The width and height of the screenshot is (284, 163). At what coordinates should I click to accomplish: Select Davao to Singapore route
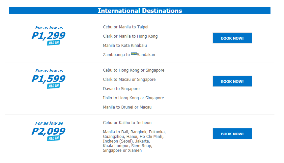point(121,89)
